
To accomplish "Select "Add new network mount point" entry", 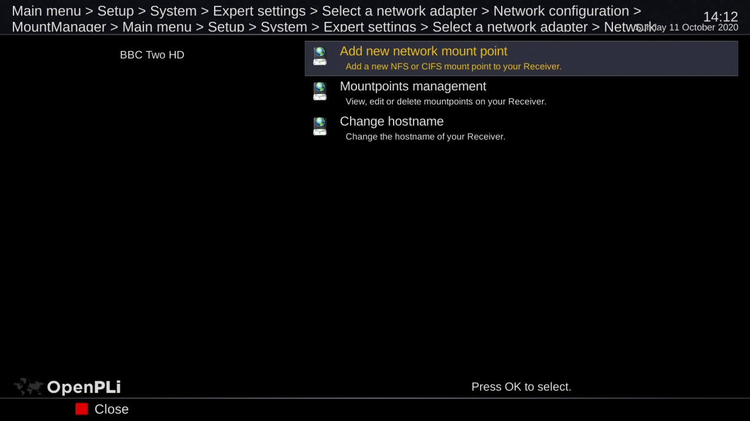I will [424, 52].
